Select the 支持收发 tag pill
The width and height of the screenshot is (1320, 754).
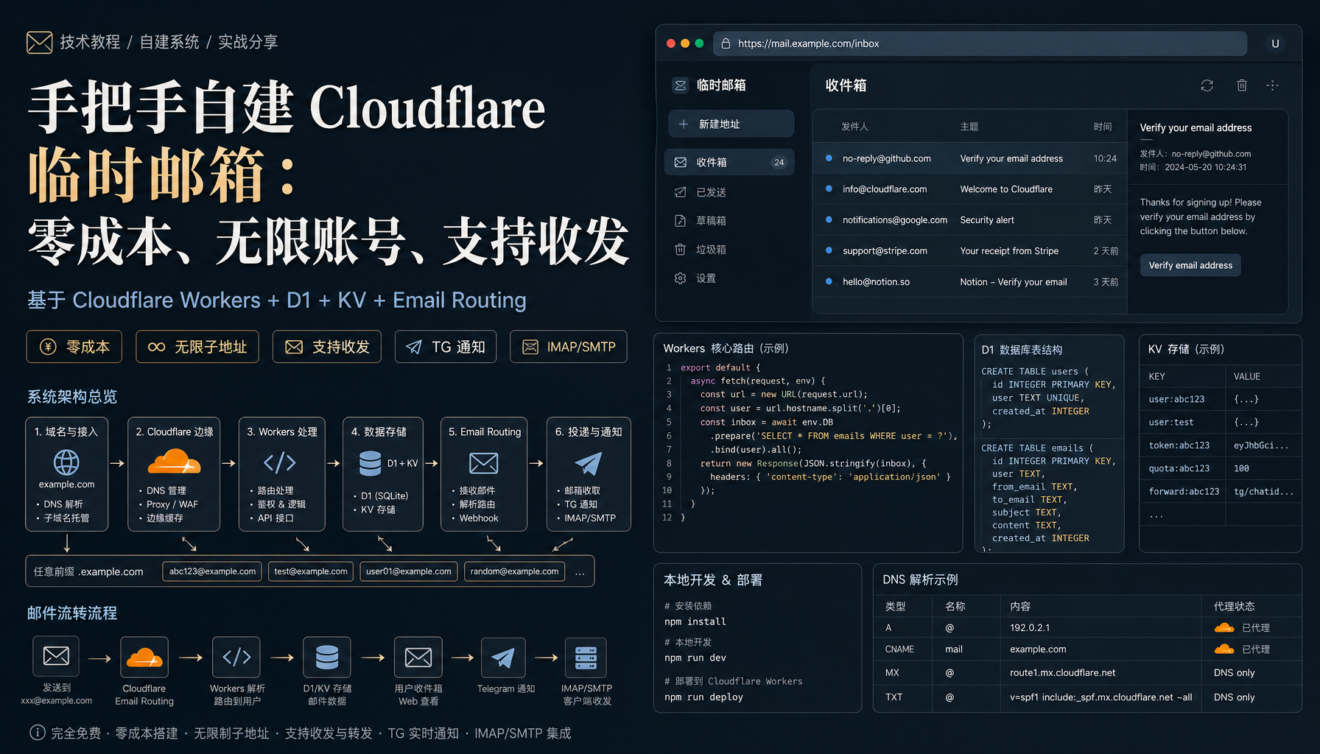[327, 347]
